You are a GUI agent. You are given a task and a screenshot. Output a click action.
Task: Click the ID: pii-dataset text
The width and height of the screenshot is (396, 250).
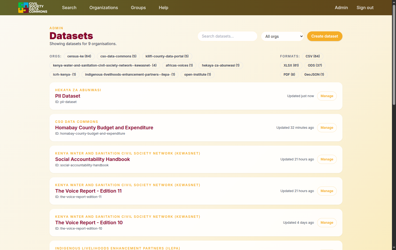[x=66, y=102]
